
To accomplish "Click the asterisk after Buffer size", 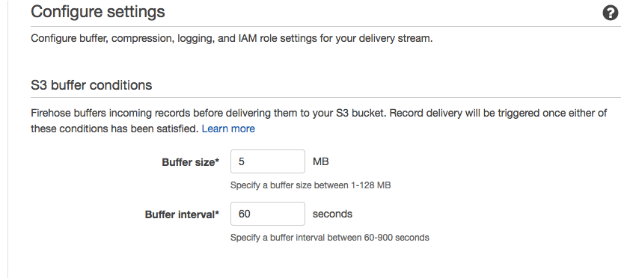I will click(217, 161).
